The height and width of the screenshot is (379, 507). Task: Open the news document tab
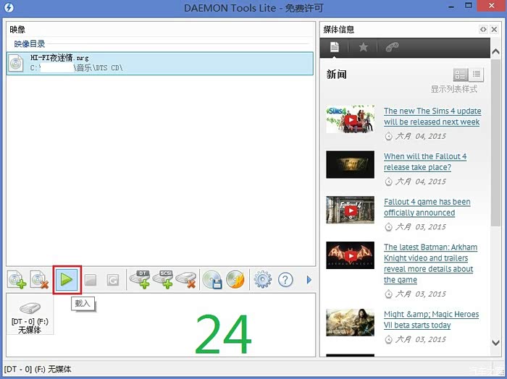pyautogui.click(x=334, y=48)
